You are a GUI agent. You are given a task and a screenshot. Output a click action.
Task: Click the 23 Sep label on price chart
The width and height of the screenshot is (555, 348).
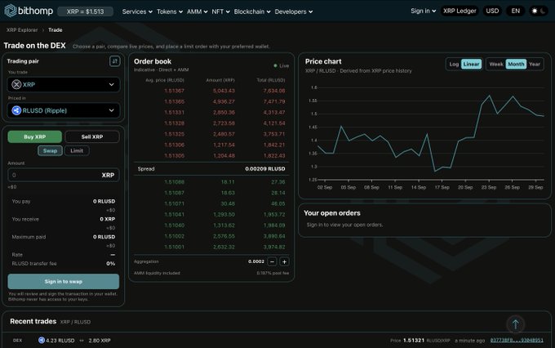[x=488, y=187]
